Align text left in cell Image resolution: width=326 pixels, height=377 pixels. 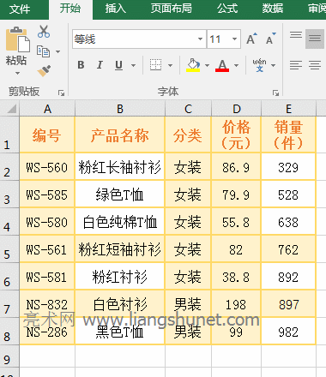(x=296, y=65)
